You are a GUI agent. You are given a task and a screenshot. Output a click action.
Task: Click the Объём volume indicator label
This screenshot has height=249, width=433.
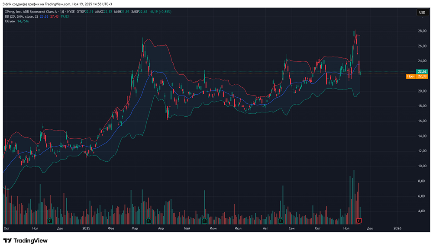10,20
